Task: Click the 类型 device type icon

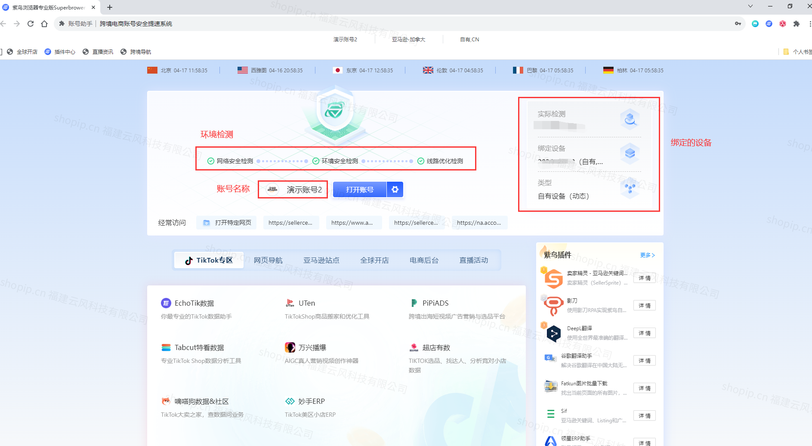Action: pyautogui.click(x=630, y=187)
